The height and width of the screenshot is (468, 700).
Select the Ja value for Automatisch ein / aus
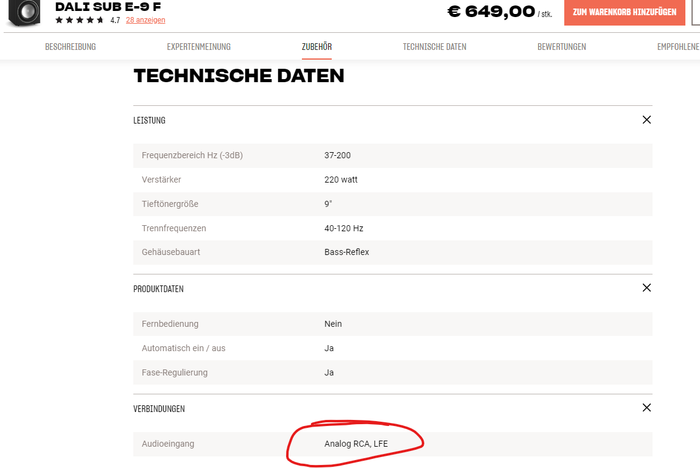coord(329,349)
